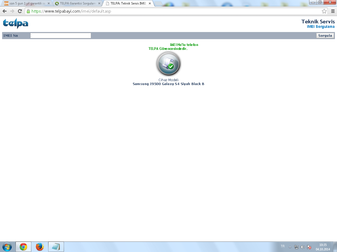
Task: Click the TR language indicator
Action: 283,246
